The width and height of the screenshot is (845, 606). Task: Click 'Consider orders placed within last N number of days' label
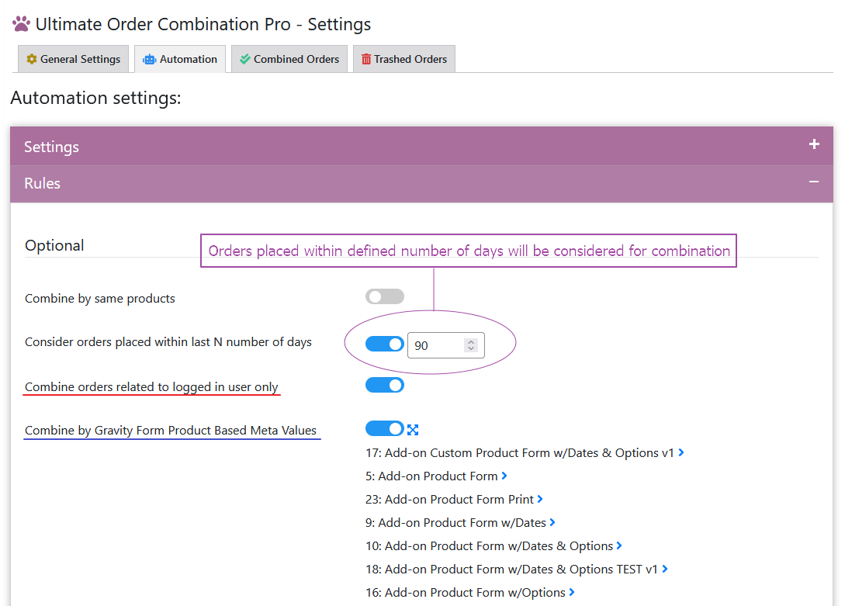point(168,342)
